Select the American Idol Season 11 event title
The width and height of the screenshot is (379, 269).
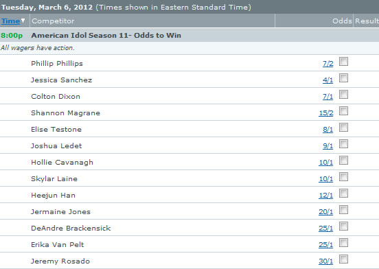point(106,35)
